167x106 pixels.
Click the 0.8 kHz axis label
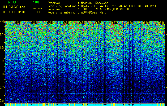tap(2, 74)
